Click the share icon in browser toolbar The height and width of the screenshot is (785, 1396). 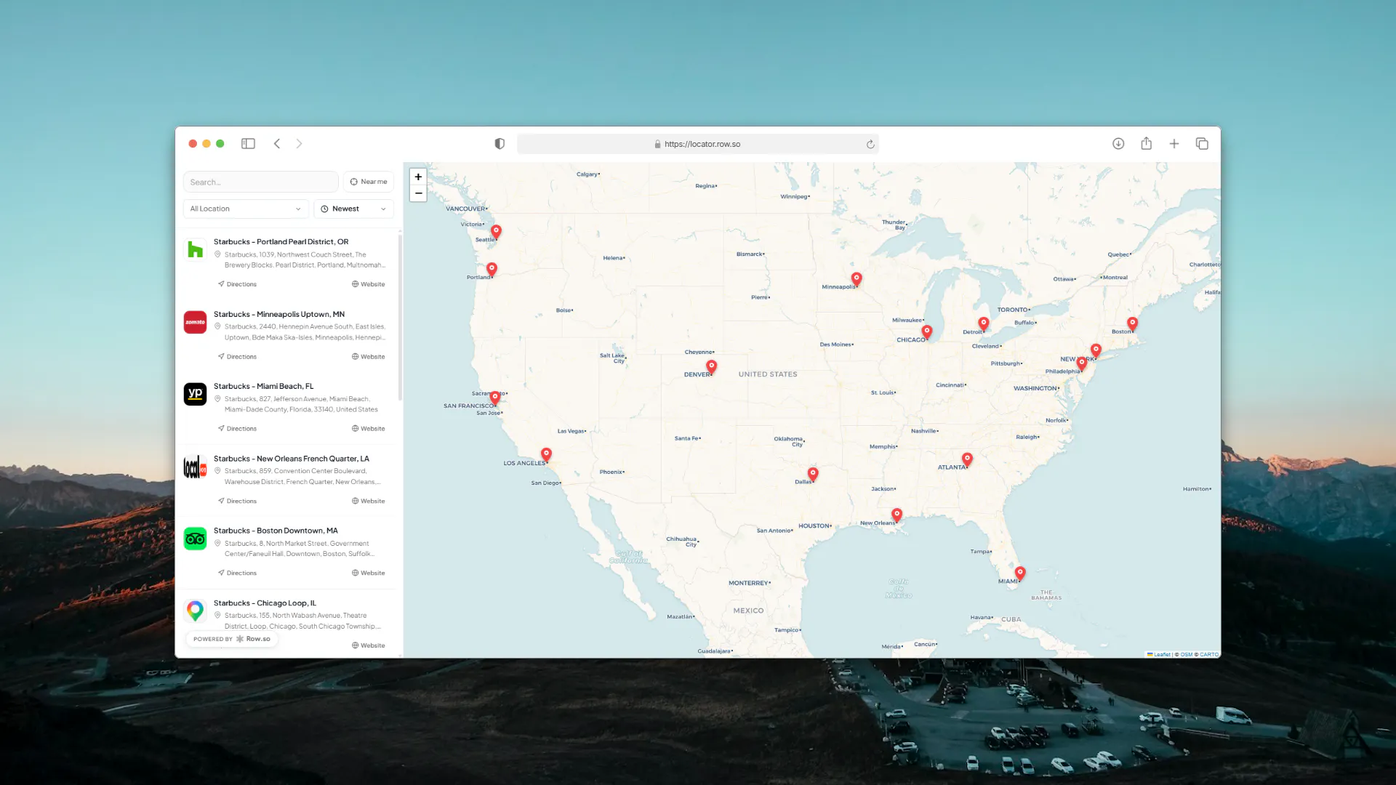(x=1147, y=143)
